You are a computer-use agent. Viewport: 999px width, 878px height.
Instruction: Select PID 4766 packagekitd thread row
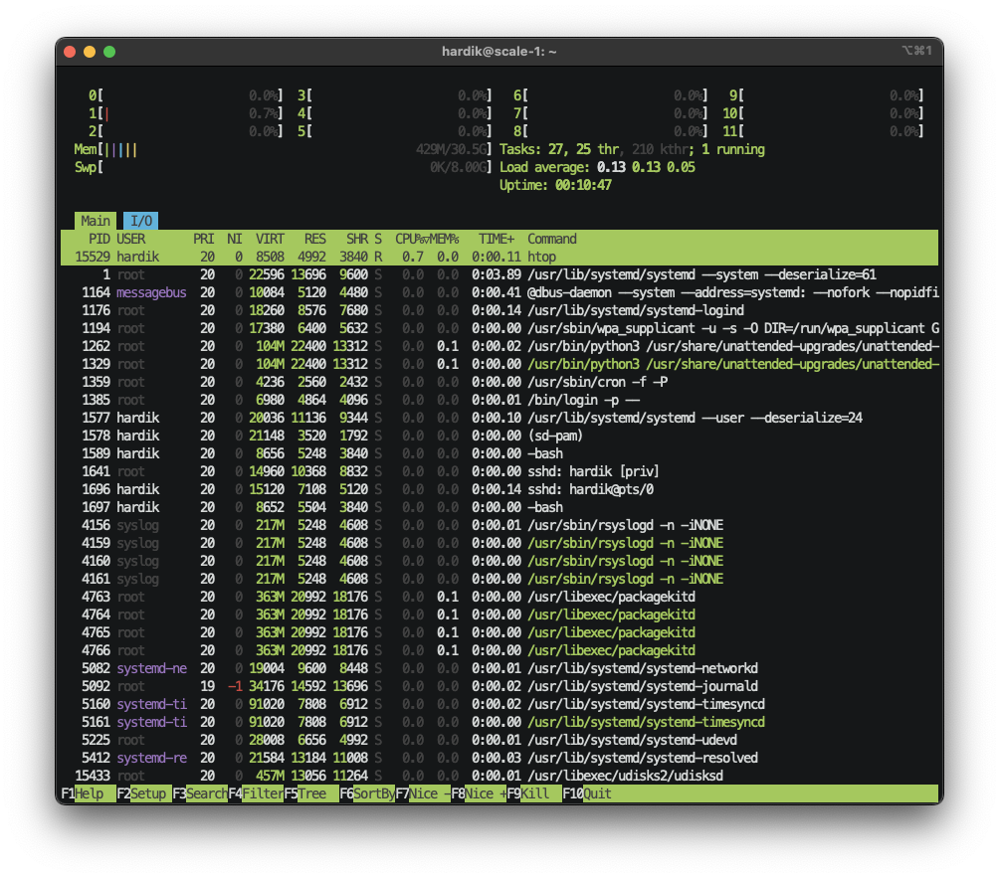tap(499, 650)
